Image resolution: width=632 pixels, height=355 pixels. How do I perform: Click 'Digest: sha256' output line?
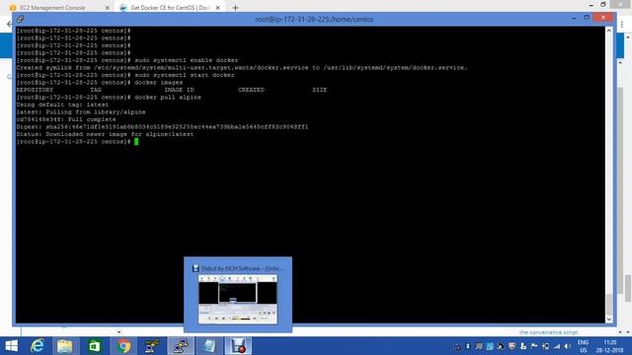162,127
